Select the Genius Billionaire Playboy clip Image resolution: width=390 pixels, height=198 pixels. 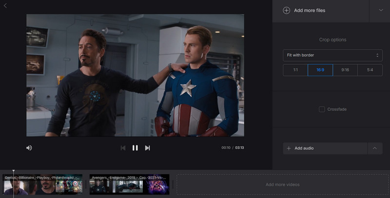click(42, 184)
